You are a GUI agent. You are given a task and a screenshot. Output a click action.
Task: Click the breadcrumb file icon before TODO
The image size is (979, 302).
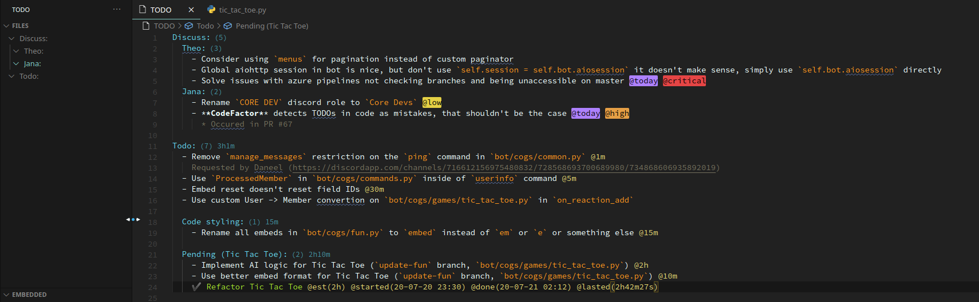147,26
